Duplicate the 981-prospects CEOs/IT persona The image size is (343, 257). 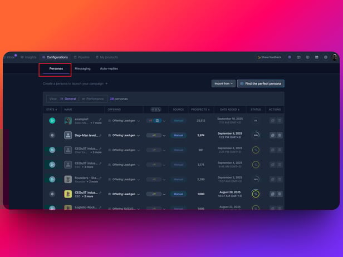(x=273, y=150)
